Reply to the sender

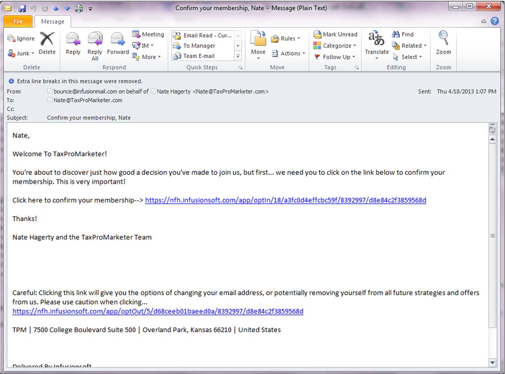[73, 43]
